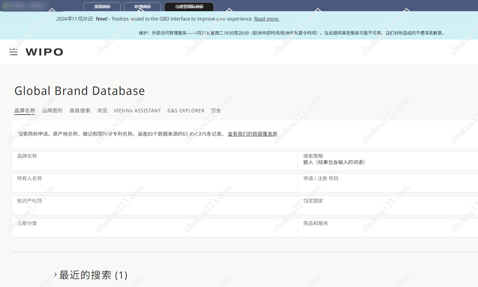This screenshot has width=478, height=287.
Task: Click the WIPO logo
Action: click(44, 52)
